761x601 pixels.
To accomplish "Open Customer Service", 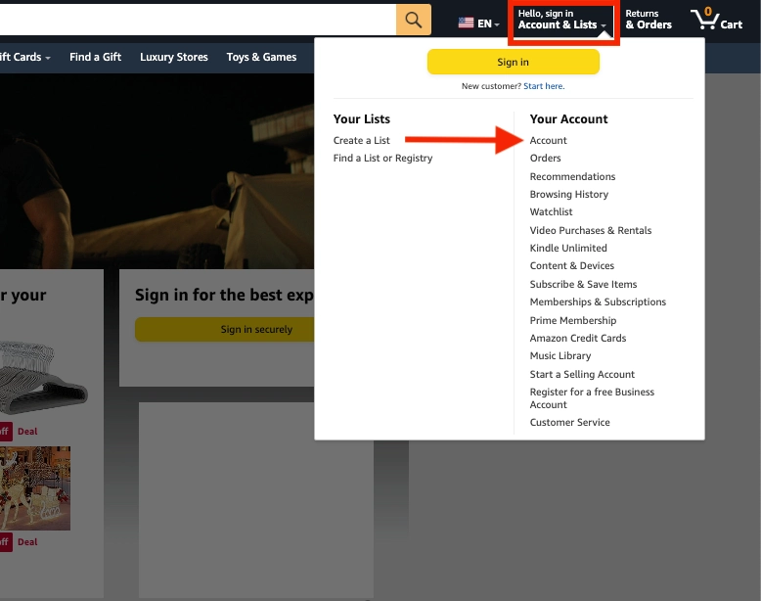I will tap(569, 422).
